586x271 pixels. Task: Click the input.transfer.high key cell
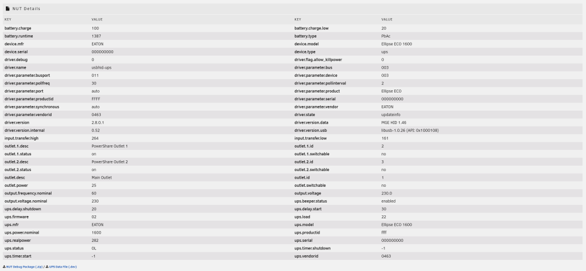(21, 138)
